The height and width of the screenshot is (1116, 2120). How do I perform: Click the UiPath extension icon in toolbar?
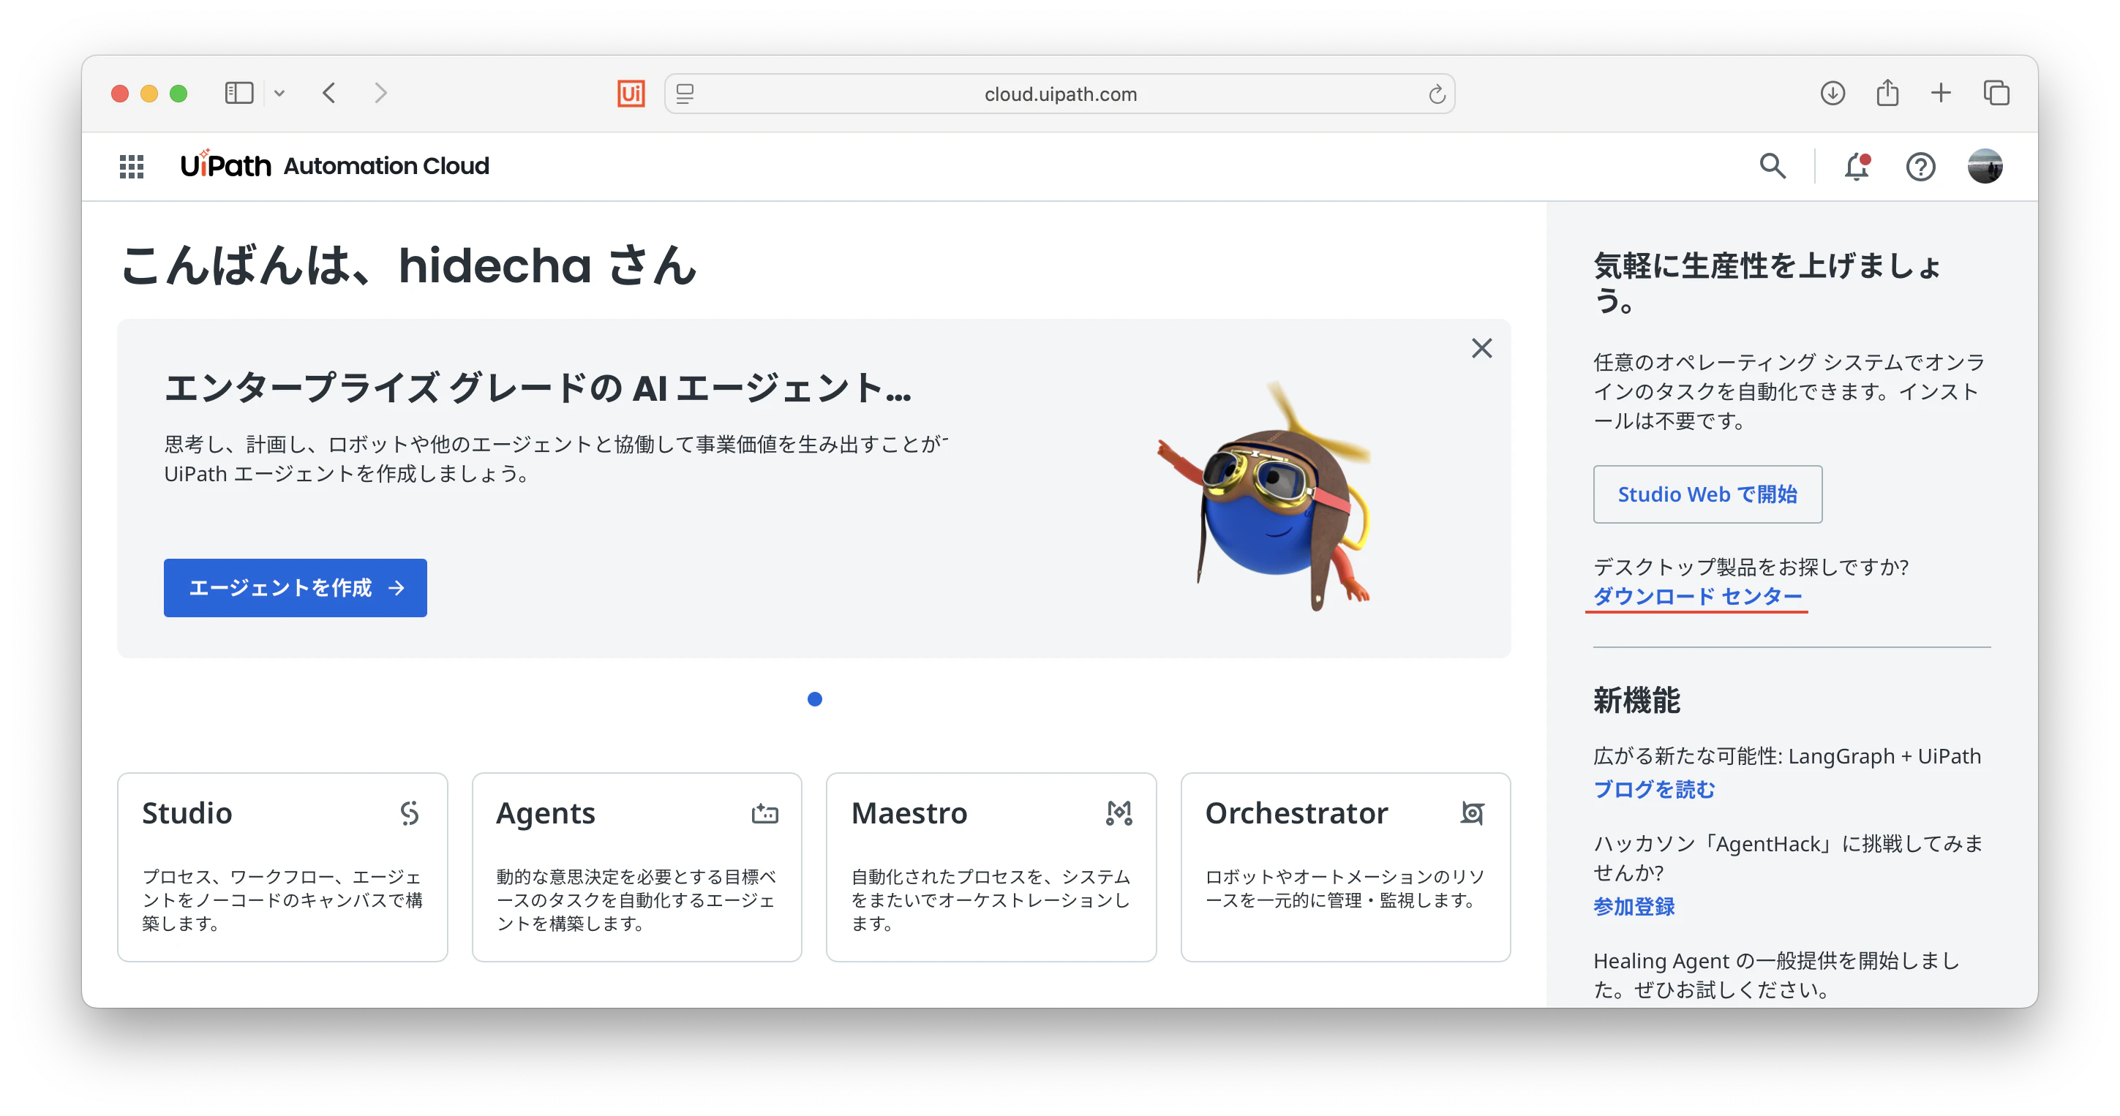(x=631, y=93)
